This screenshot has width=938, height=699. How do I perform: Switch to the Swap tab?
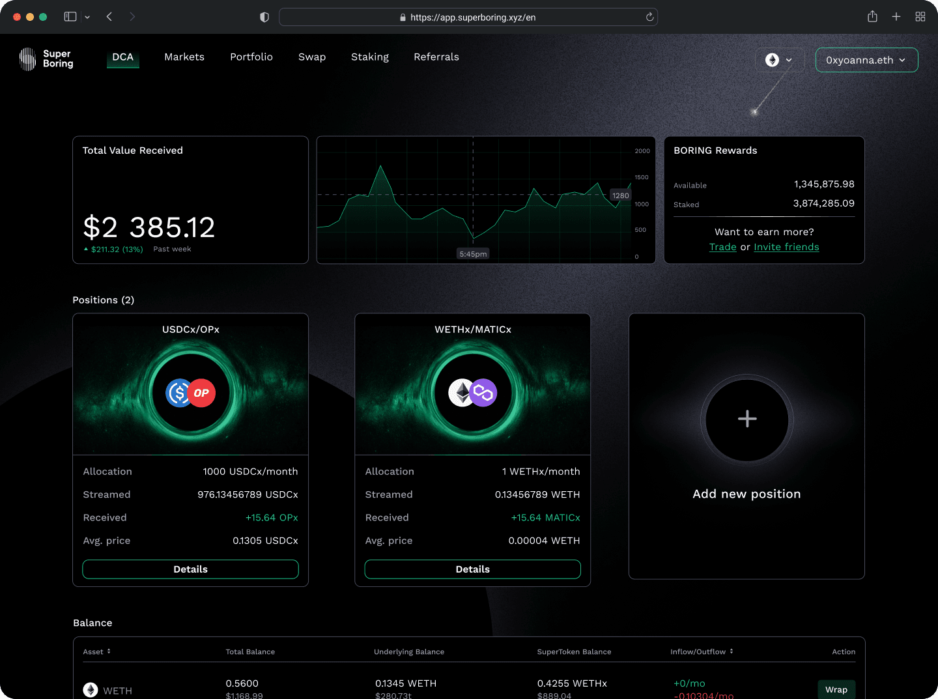point(312,57)
